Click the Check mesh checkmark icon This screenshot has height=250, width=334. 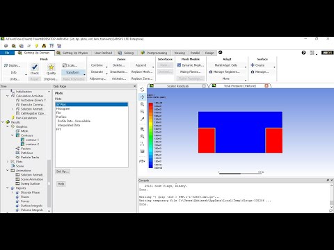35,67
